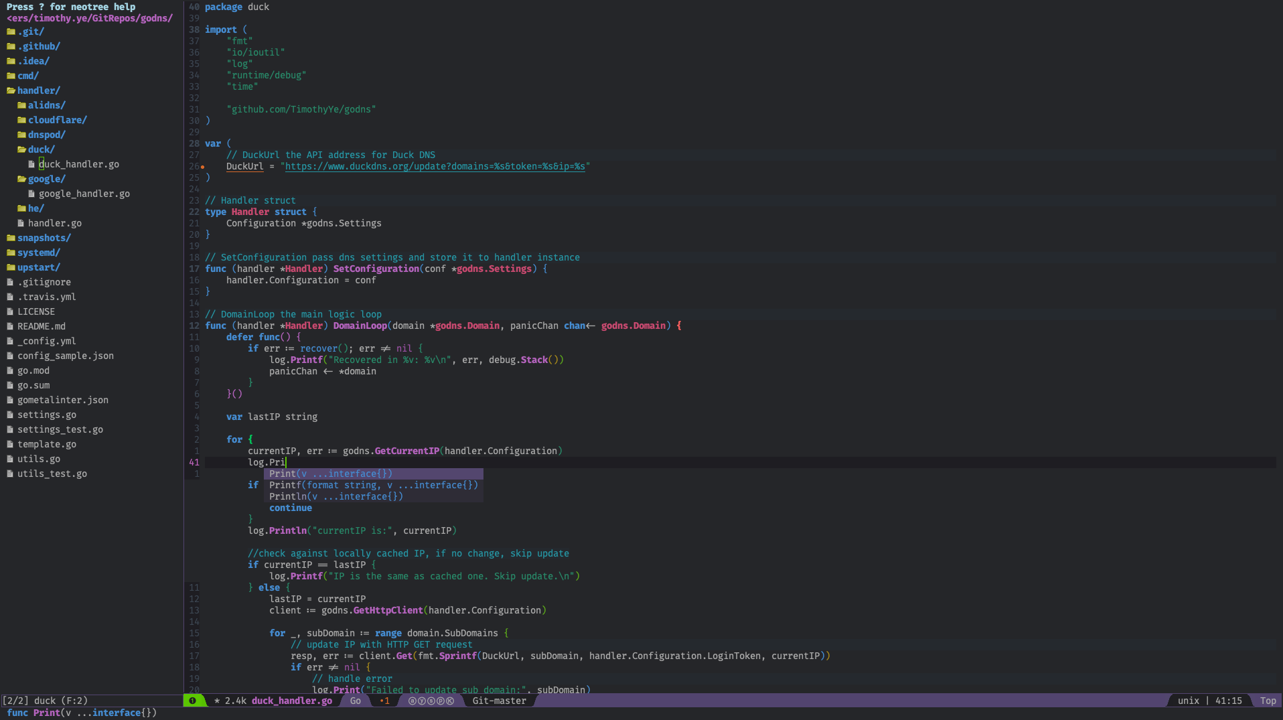Viewport: 1283px width, 720px height.
Task: Click file icon beside google_handler.go
Action: pos(31,194)
